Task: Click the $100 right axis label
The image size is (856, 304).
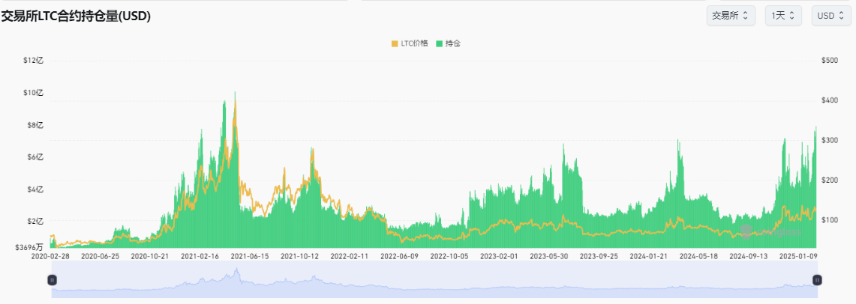Action: 829,219
